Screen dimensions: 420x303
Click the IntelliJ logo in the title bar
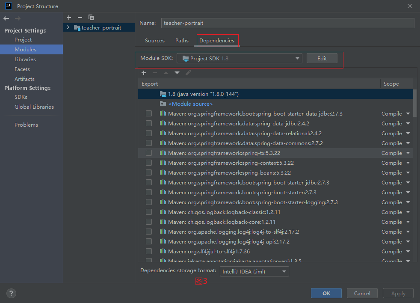(x=8, y=6)
